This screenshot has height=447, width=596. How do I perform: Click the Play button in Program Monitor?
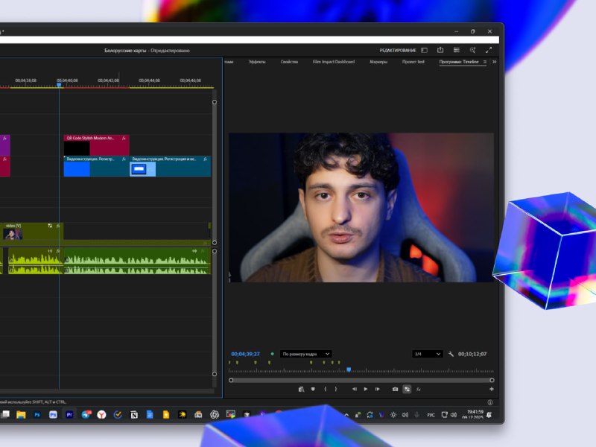click(366, 389)
